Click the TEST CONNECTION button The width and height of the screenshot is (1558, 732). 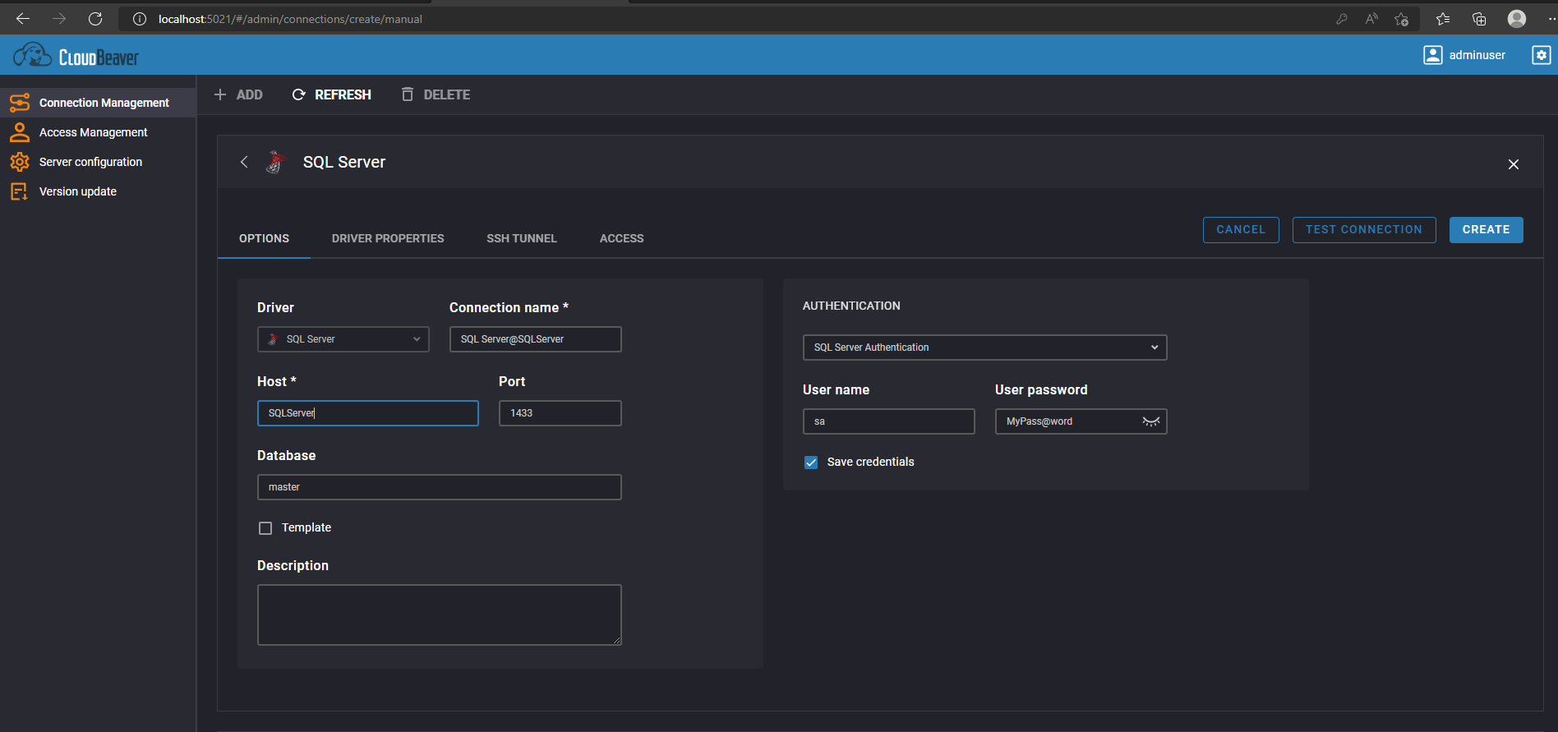point(1364,230)
